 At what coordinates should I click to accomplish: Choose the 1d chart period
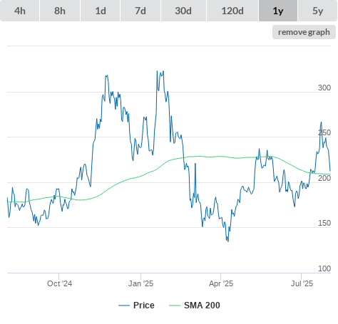pos(101,11)
